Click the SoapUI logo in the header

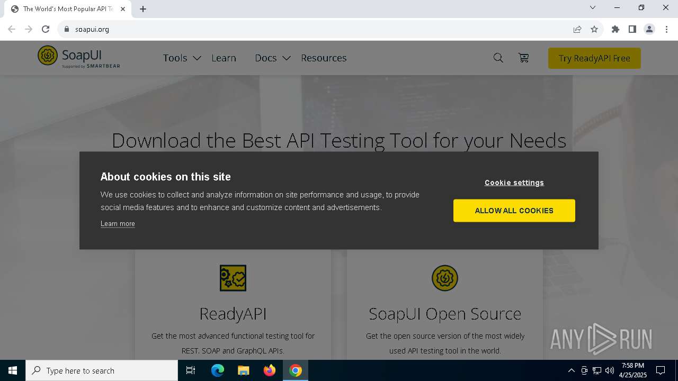79,57
